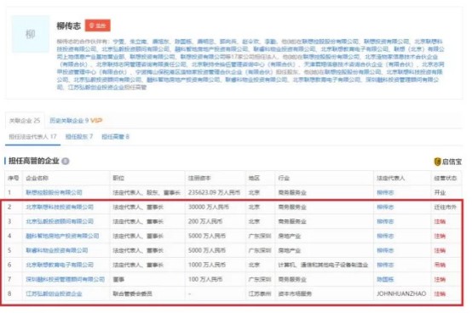Click the 启信宝 shield logo icon
The width and height of the screenshot is (472, 319).
437,162
